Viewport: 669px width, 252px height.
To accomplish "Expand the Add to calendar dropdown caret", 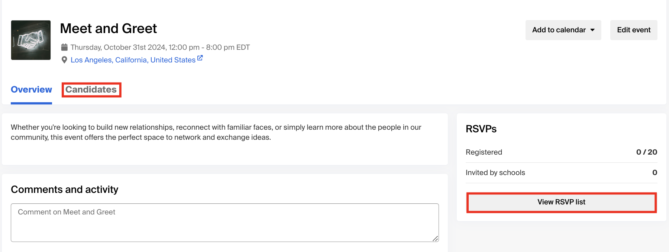I will (592, 30).
